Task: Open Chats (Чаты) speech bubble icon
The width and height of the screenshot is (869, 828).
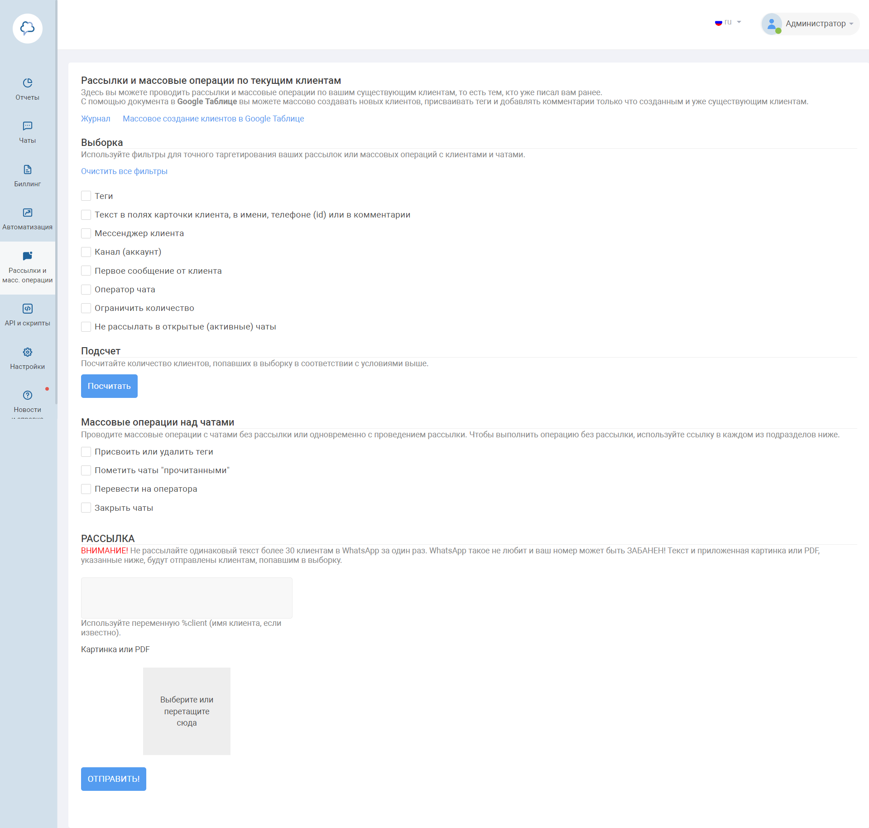Action: tap(28, 126)
